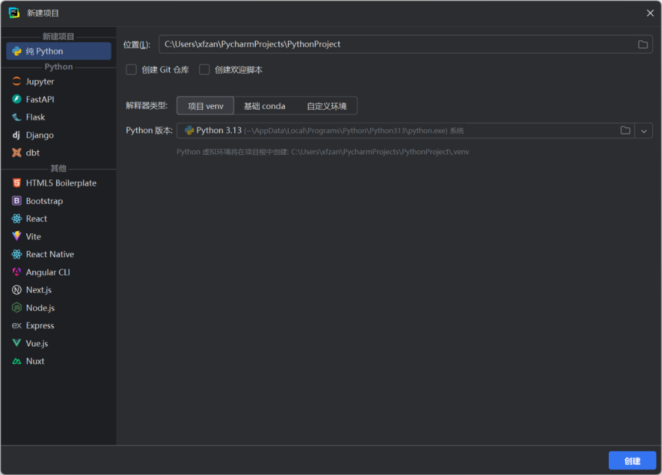Enable 创建欢迎脚本 checkbox
This screenshot has width=662, height=475.
tap(204, 70)
